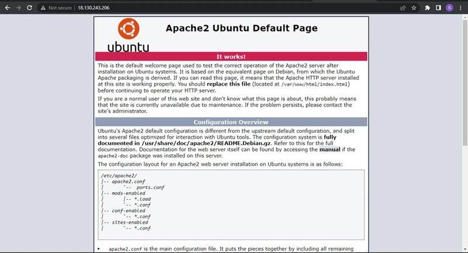Image resolution: width=468 pixels, height=253 pixels.
Task: Click the Configuration Overview heading
Action: 231,122
